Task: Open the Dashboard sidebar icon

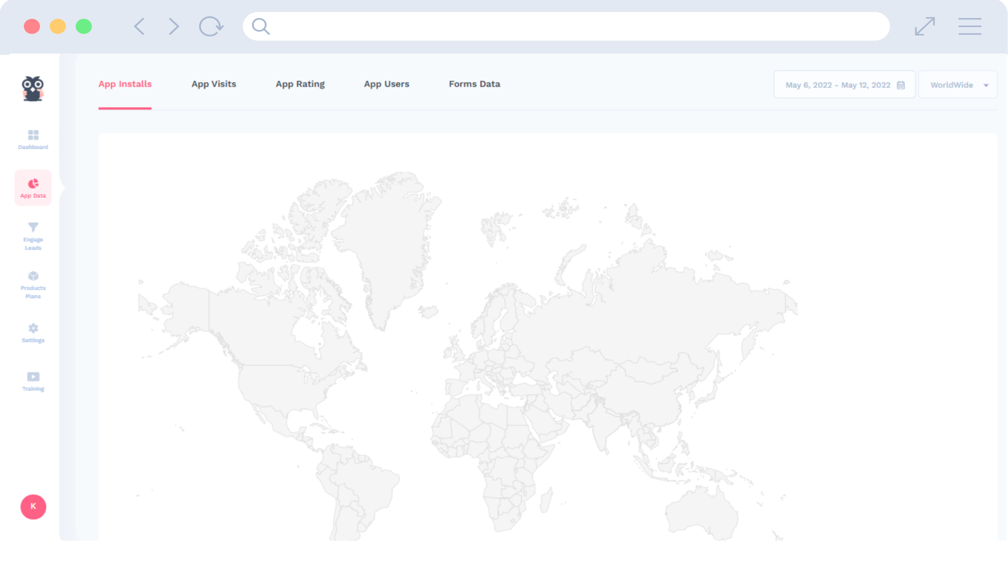Action: coord(33,135)
